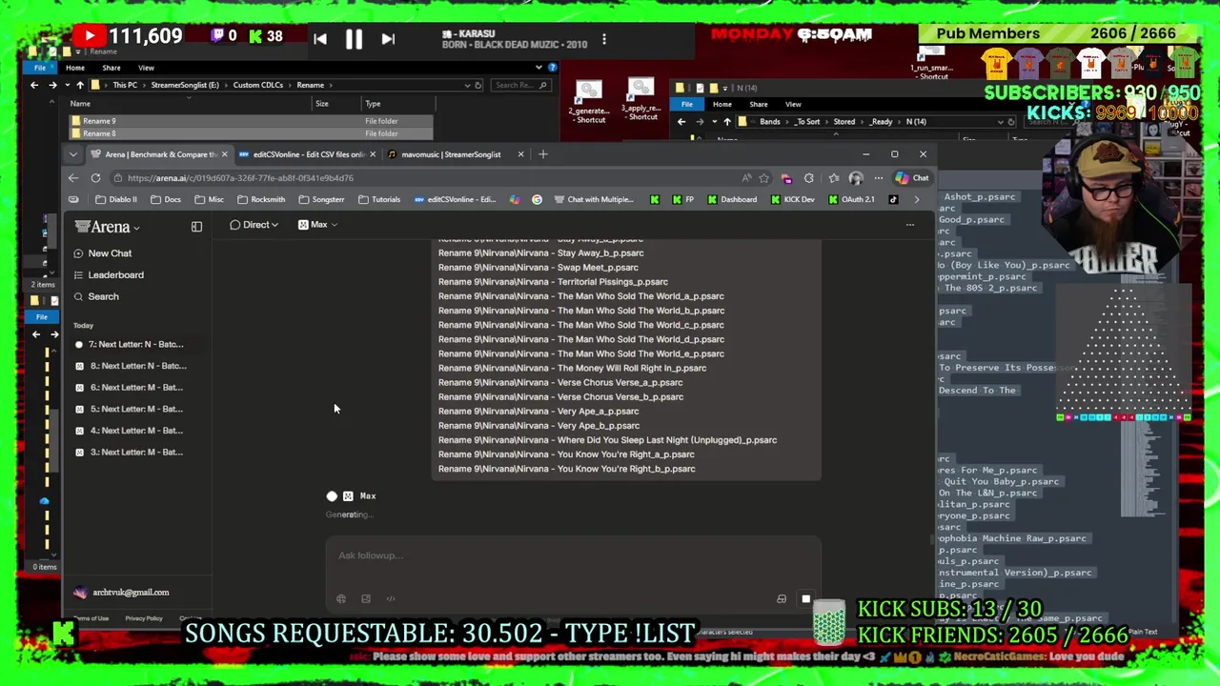Open the Direct mode dropdown
Image resolution: width=1220 pixels, height=686 pixels.
(254, 225)
